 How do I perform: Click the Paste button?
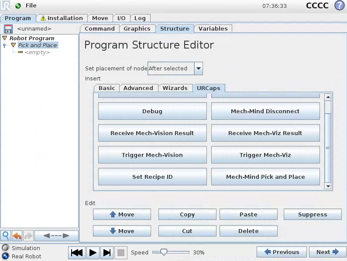point(248,214)
